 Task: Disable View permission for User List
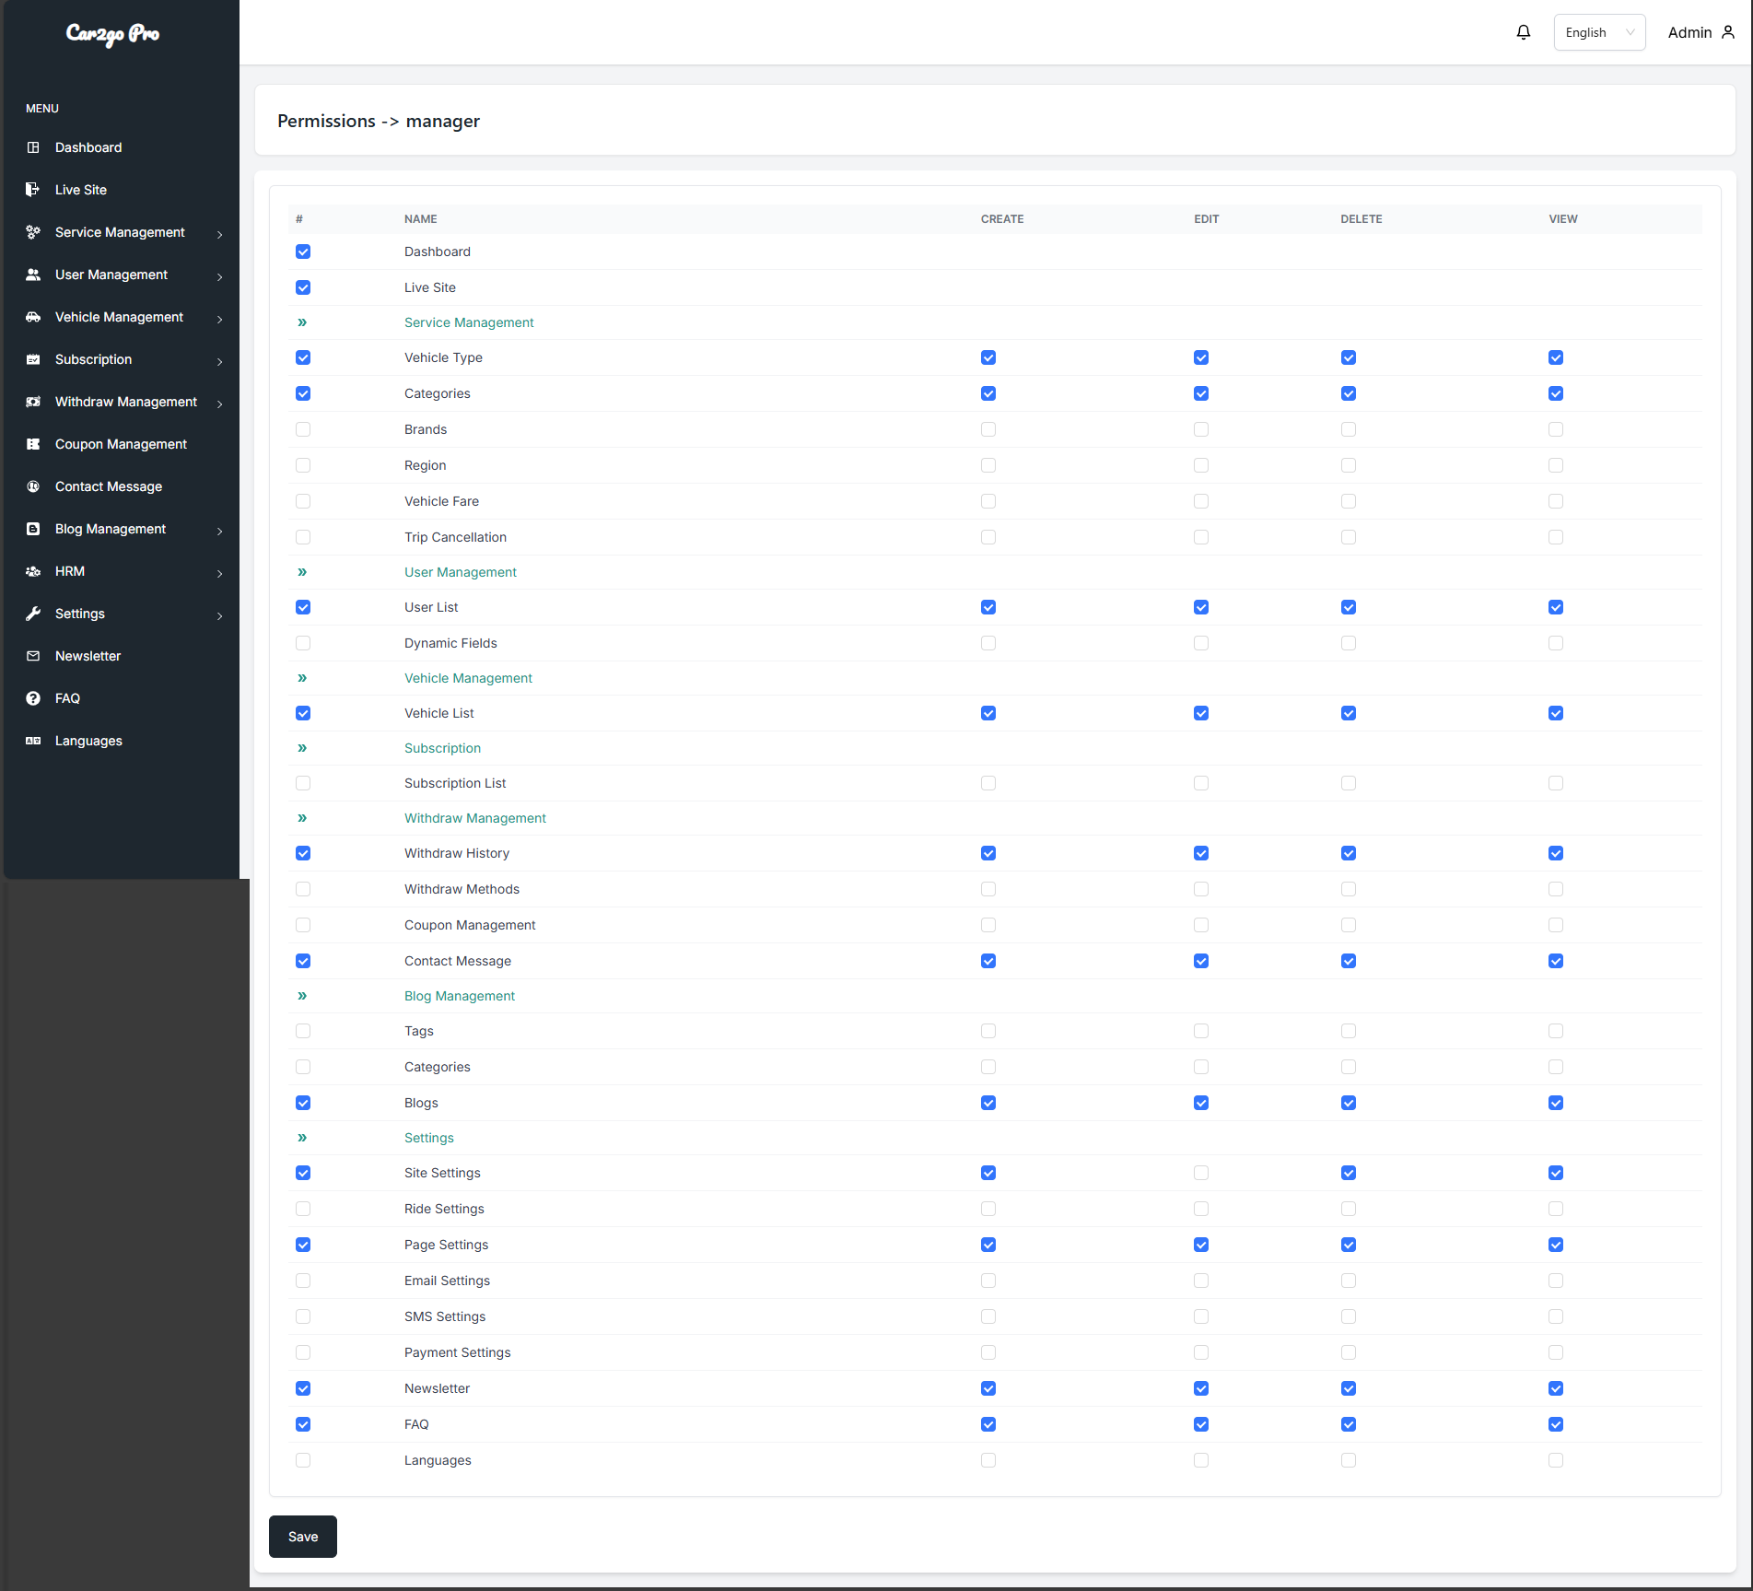pos(1556,607)
